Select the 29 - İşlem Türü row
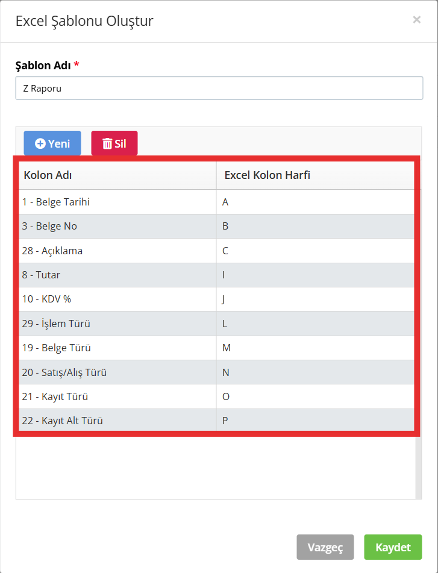 pyautogui.click(x=217, y=324)
